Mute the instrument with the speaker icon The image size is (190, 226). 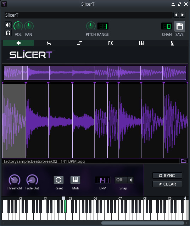pos(8,25)
